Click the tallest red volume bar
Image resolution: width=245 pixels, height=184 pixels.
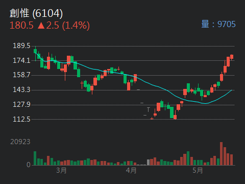coord(221,154)
